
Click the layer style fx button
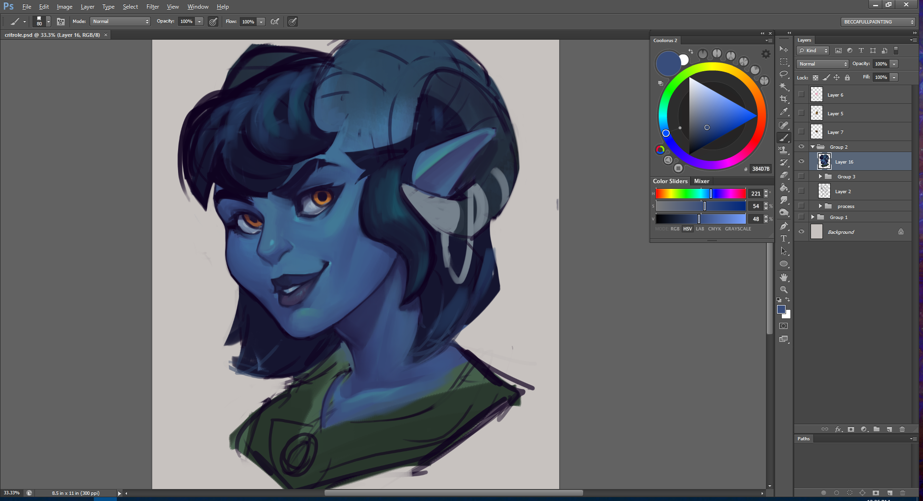click(x=838, y=429)
